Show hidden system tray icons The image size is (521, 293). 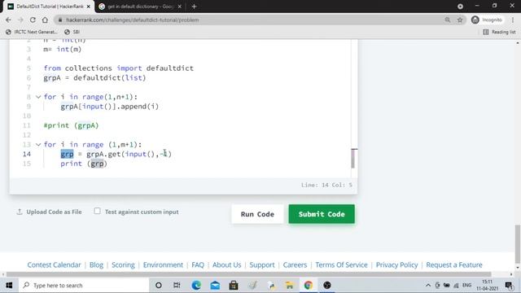428,285
